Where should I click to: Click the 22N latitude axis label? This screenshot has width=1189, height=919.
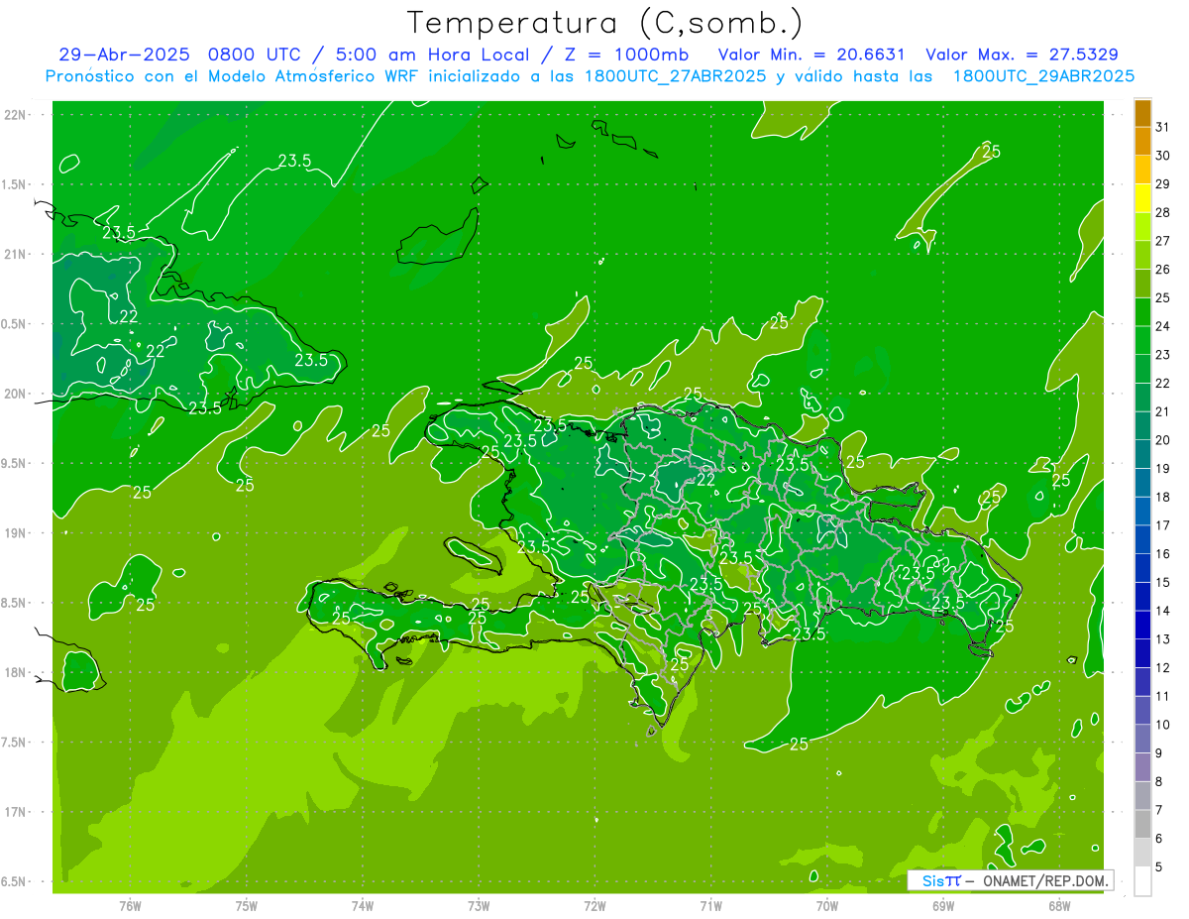[15, 115]
